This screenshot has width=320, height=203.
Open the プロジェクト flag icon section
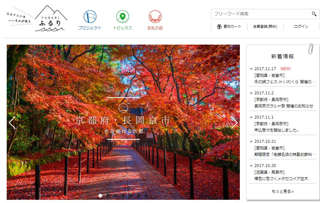(90, 20)
